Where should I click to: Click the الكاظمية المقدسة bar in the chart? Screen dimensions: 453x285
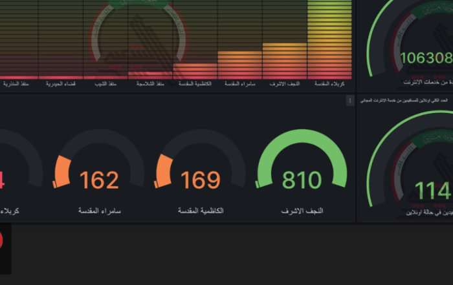(x=195, y=71)
